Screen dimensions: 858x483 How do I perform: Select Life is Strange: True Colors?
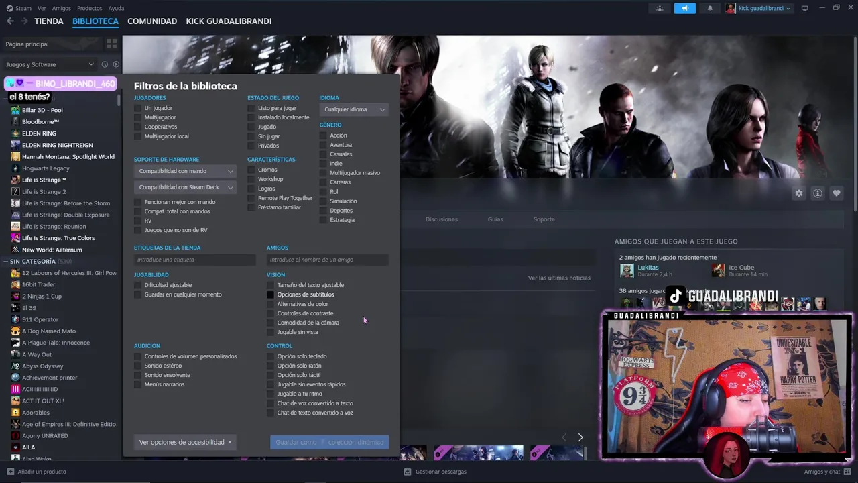tap(58, 238)
